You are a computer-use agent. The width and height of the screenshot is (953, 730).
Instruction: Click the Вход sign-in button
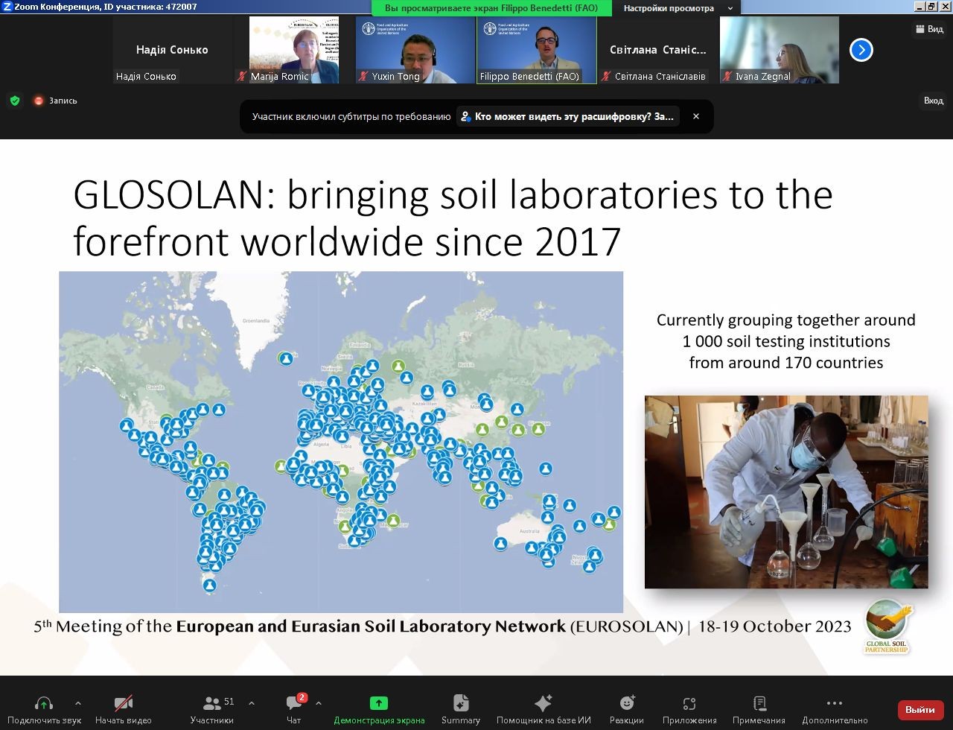(x=933, y=101)
